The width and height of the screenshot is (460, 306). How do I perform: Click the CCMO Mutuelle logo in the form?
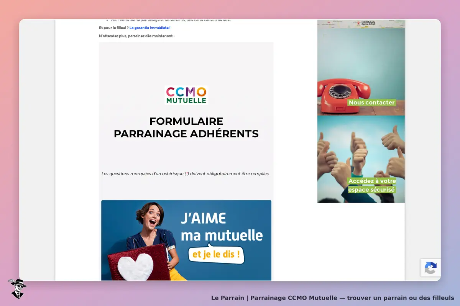(186, 95)
